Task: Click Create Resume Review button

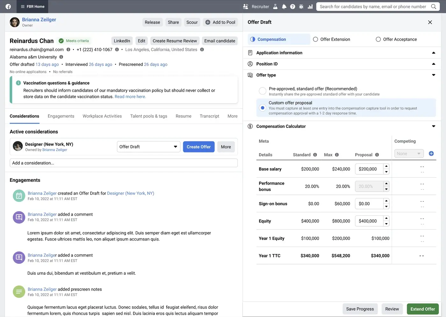Action: [175, 41]
